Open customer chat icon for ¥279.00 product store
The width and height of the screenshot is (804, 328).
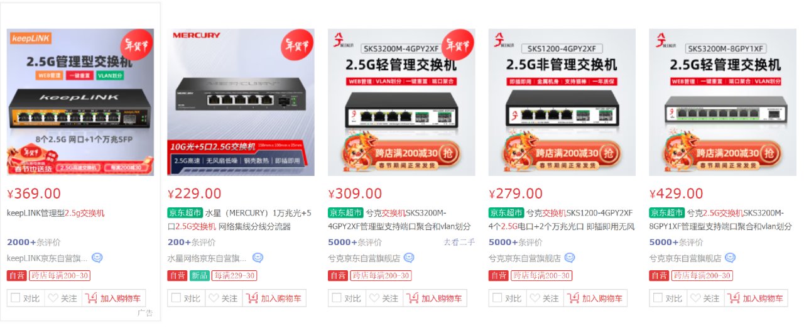[x=570, y=258]
